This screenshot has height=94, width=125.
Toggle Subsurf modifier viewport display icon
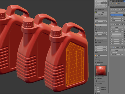pyautogui.click(x=124, y=10)
